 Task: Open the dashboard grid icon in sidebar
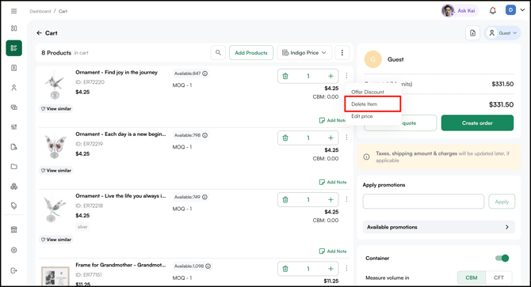pyautogui.click(x=14, y=28)
